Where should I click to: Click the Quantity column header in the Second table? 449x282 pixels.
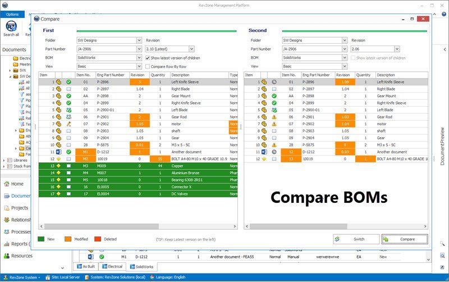click(x=365, y=75)
